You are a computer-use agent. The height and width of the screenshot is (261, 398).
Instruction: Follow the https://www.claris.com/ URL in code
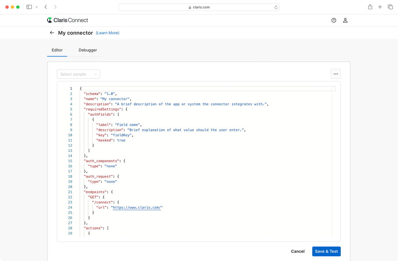[137, 207]
